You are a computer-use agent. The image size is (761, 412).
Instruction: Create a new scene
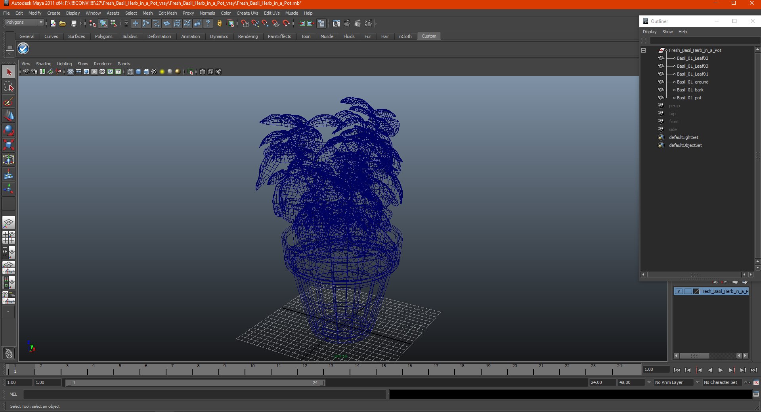[53, 24]
